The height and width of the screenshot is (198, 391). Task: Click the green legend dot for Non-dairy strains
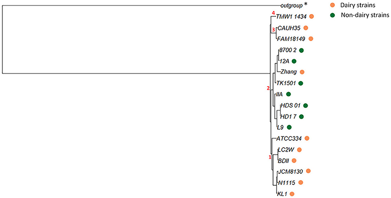point(332,15)
